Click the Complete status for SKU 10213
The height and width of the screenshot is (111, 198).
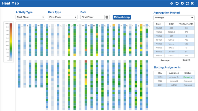pos(188,77)
